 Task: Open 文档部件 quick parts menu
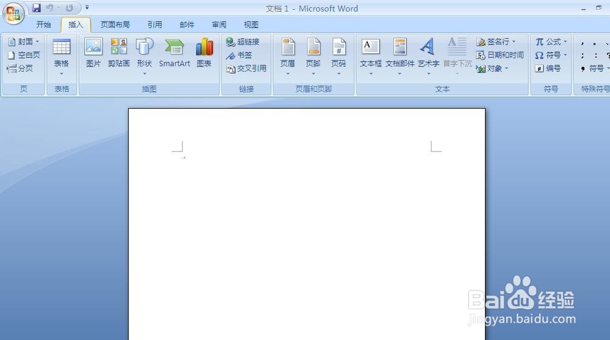pos(400,57)
